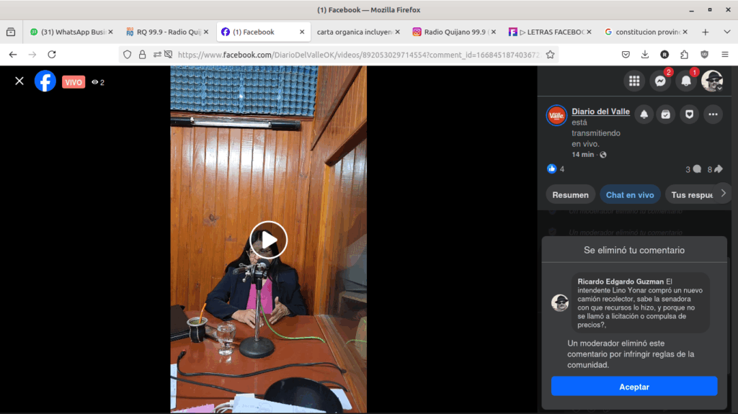Reload the current page
This screenshot has height=414, width=738.
coord(52,54)
